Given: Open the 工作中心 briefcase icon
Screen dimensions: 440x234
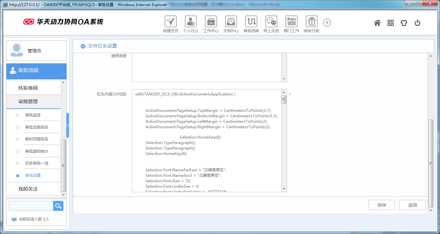Looking at the screenshot, I should [x=211, y=22].
